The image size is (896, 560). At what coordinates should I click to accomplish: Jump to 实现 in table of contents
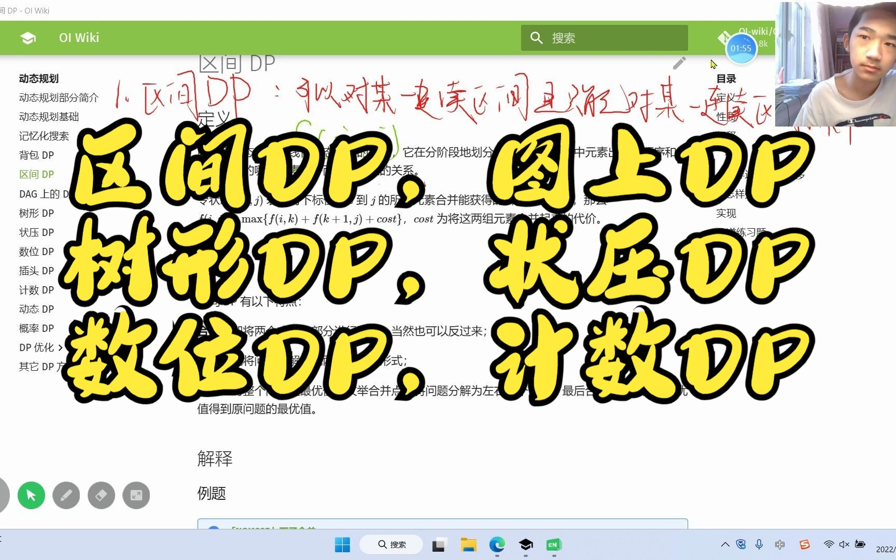[x=726, y=213]
